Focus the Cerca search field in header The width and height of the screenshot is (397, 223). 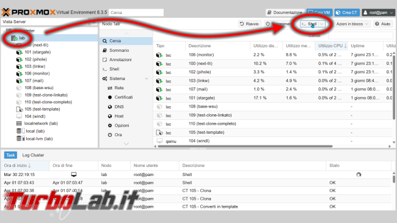[136, 12]
